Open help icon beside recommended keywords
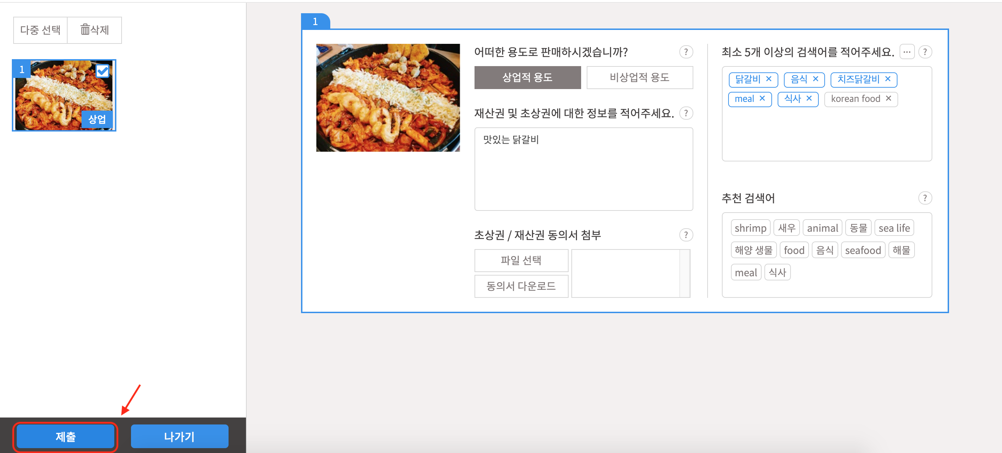The width and height of the screenshot is (1002, 453). pos(925,198)
